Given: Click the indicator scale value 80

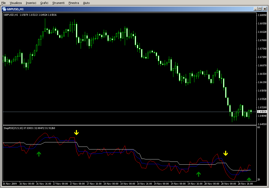Looking at the screenshot, I should tap(258, 127).
